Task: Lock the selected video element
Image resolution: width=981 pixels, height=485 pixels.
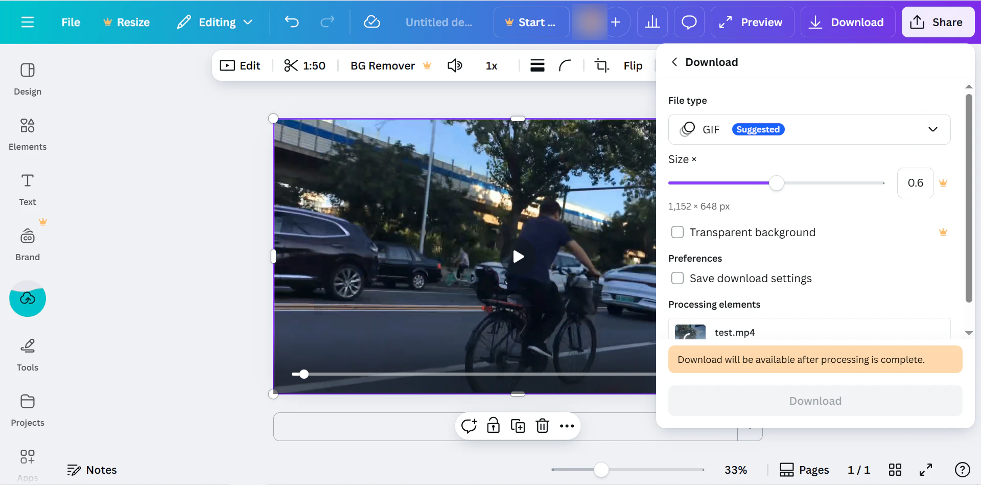Action: point(493,426)
